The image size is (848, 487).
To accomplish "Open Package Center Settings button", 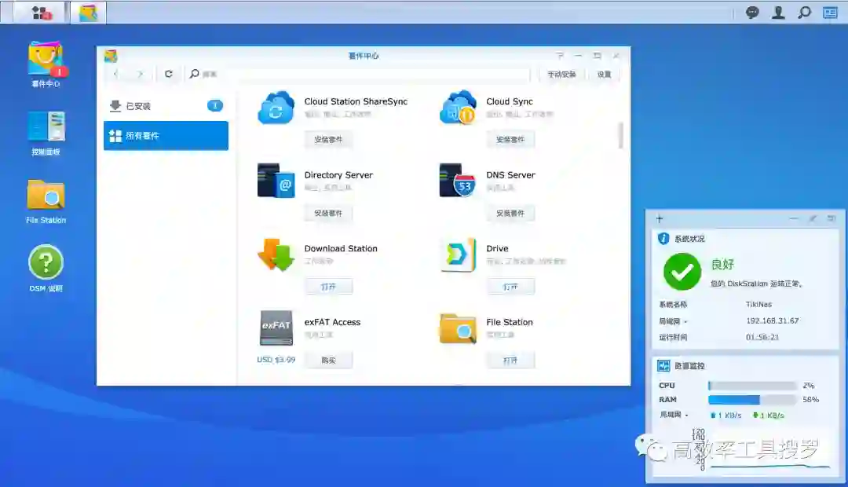I will click(x=604, y=74).
